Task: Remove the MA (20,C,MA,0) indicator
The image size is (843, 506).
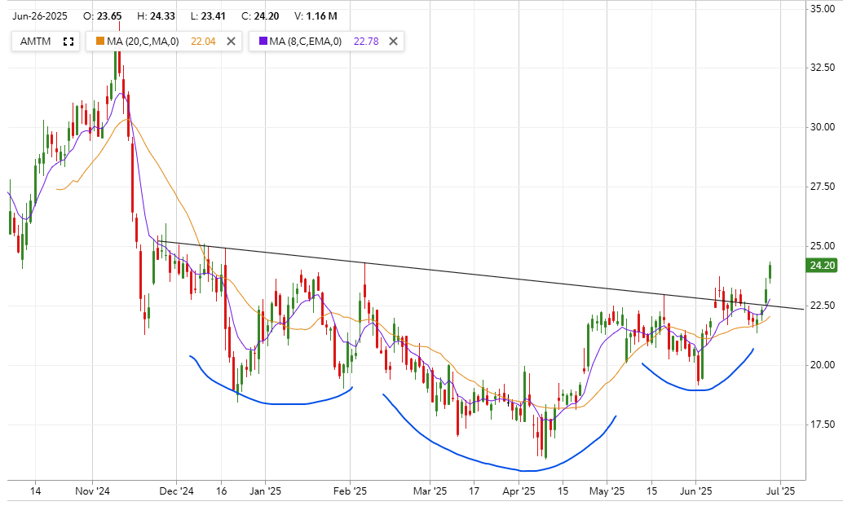Action: pyautogui.click(x=232, y=42)
